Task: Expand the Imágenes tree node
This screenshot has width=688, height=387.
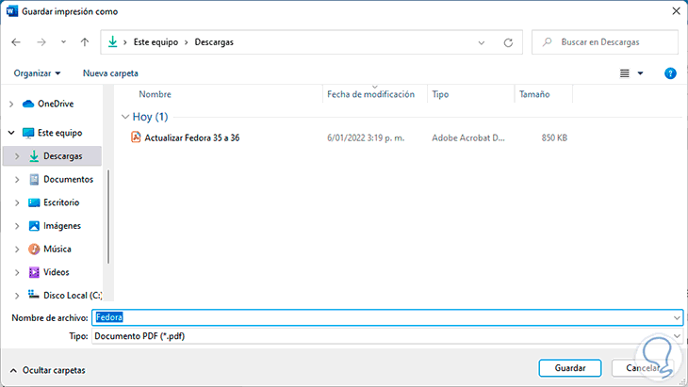Action: point(17,226)
